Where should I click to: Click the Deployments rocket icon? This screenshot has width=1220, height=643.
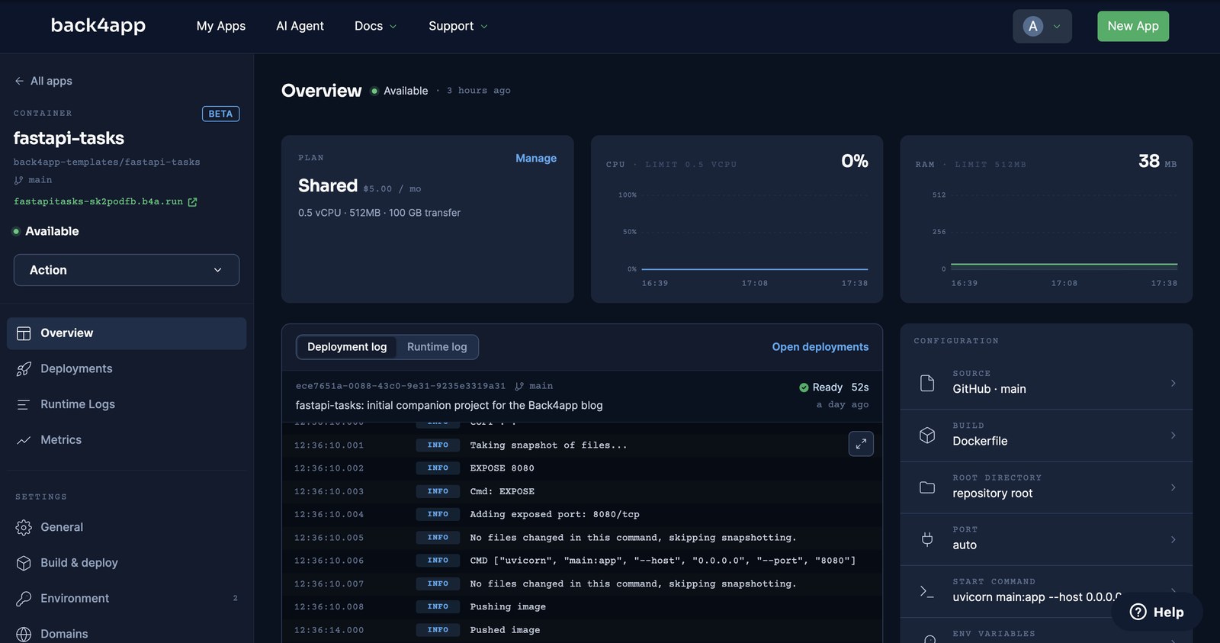coord(24,369)
